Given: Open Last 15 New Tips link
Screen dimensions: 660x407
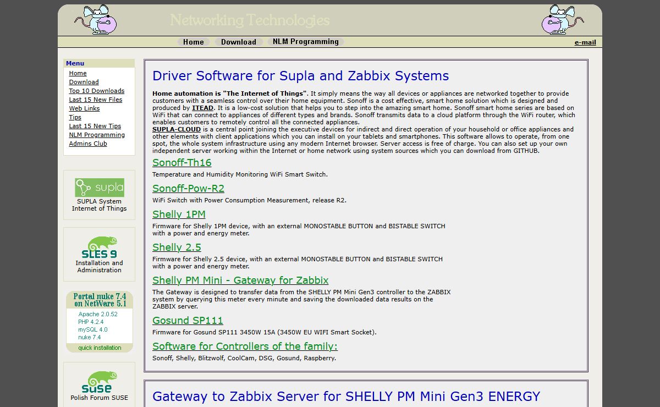Looking at the screenshot, I should click(x=95, y=126).
